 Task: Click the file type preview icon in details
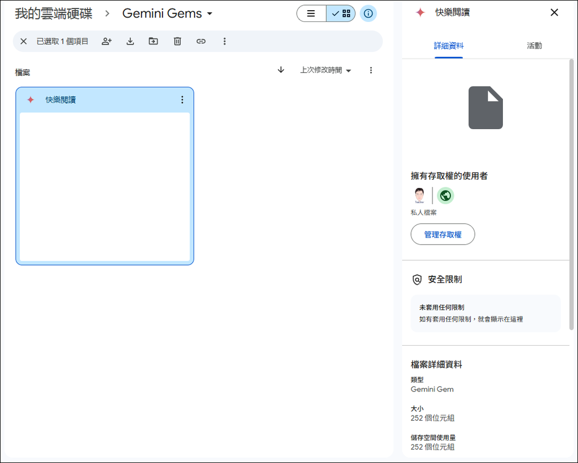click(x=485, y=108)
